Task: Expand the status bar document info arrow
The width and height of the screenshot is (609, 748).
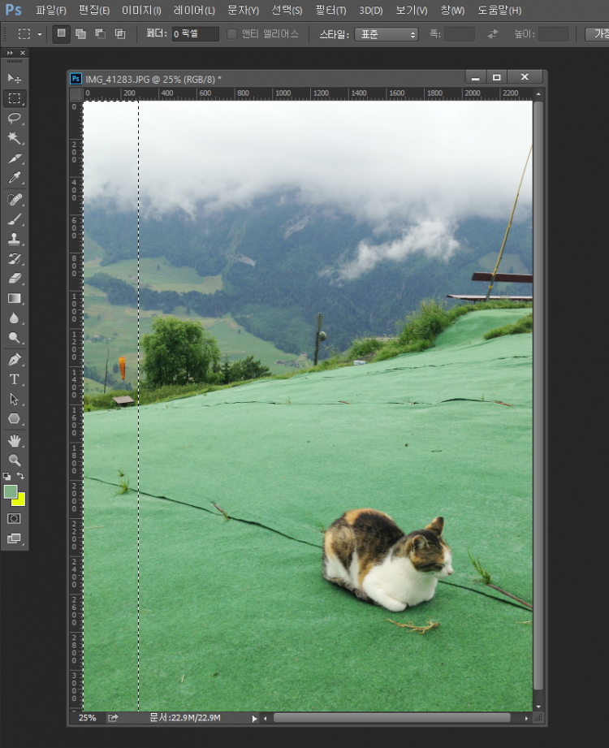Action: [x=254, y=719]
